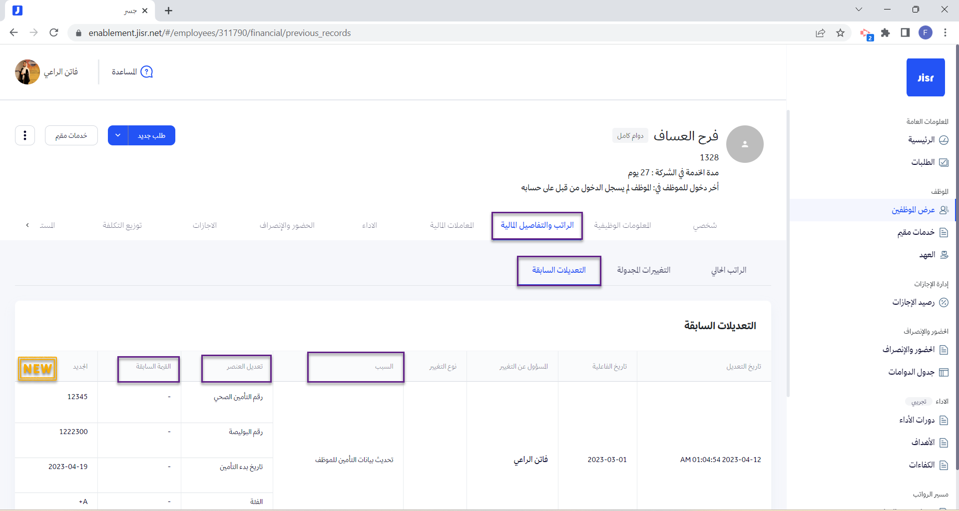Screen dimensions: 959x511
Task: Click the employee profile avatar placeholder
Action: click(744, 144)
